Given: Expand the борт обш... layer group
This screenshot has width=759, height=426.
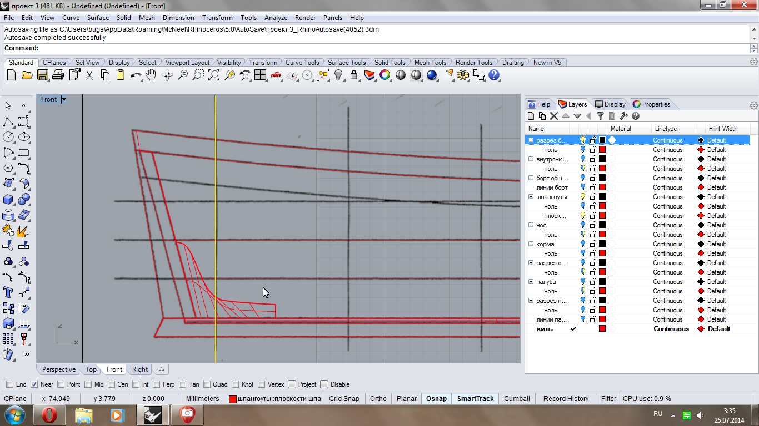Looking at the screenshot, I should pos(531,178).
